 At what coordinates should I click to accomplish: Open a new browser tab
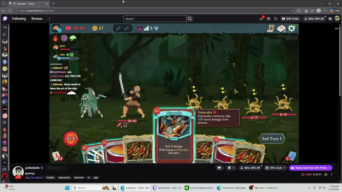[x=53, y=4]
